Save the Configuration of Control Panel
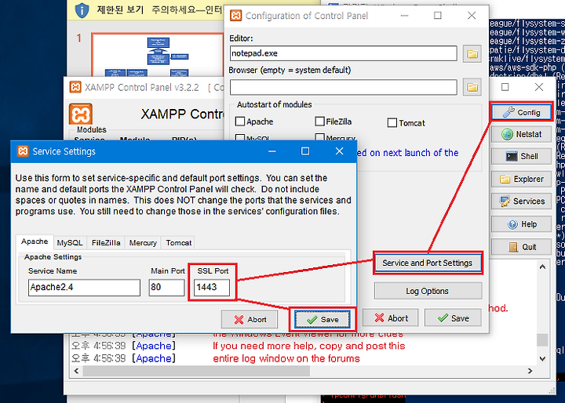The image size is (565, 403). point(453,318)
